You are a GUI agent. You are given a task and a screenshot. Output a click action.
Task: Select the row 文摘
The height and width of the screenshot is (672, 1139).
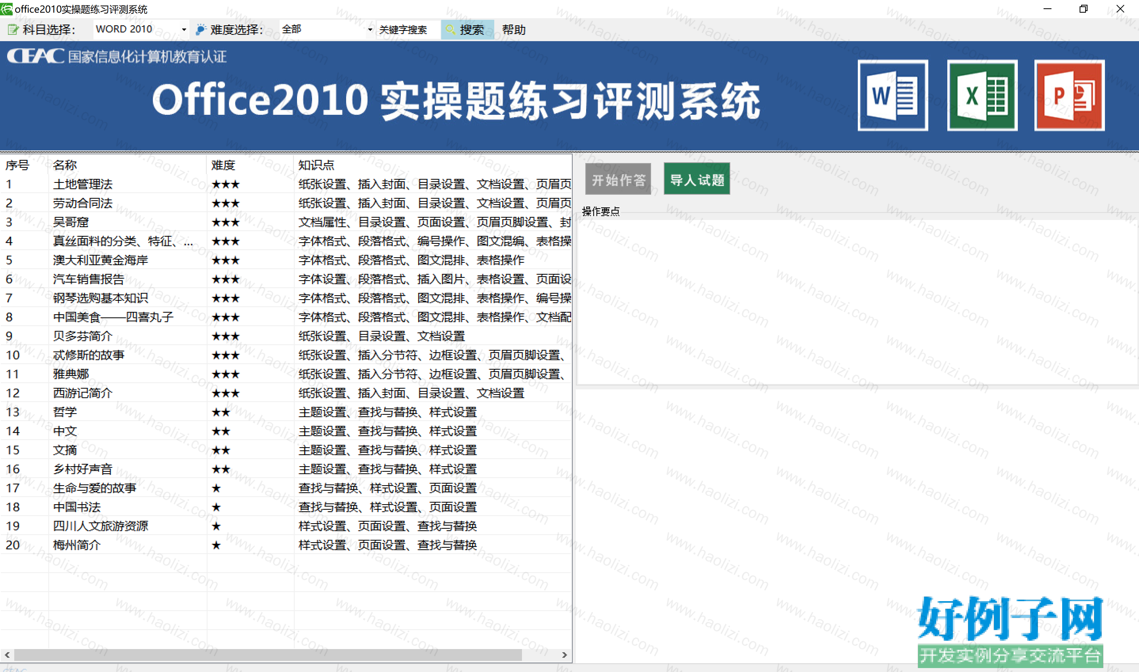tap(286, 450)
